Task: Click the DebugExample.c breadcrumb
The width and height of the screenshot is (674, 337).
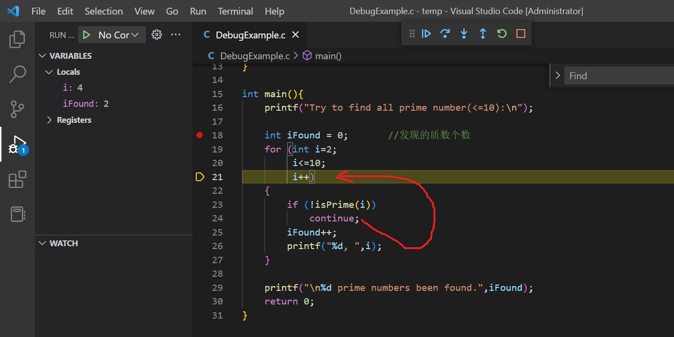Action: [x=248, y=56]
